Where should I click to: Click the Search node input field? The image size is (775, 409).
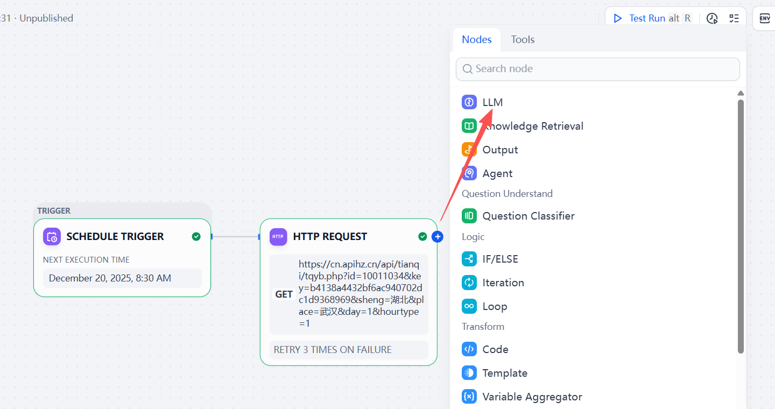click(598, 69)
